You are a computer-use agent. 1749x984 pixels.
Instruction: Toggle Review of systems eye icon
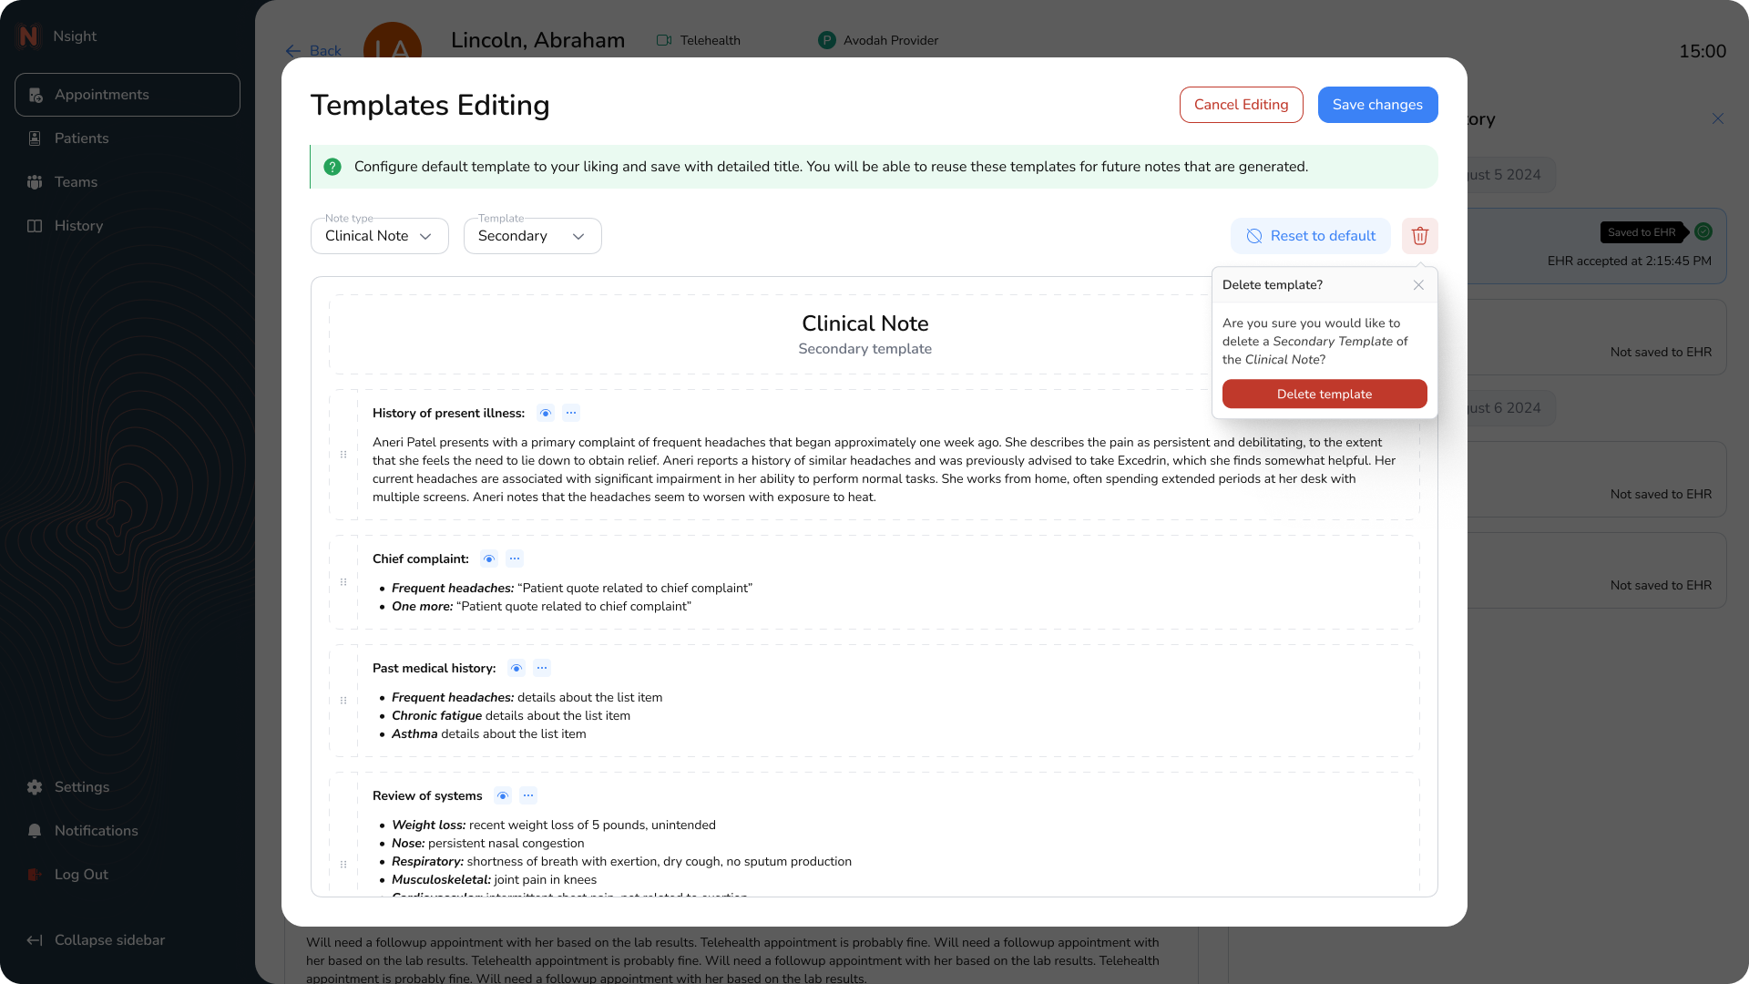[503, 795]
